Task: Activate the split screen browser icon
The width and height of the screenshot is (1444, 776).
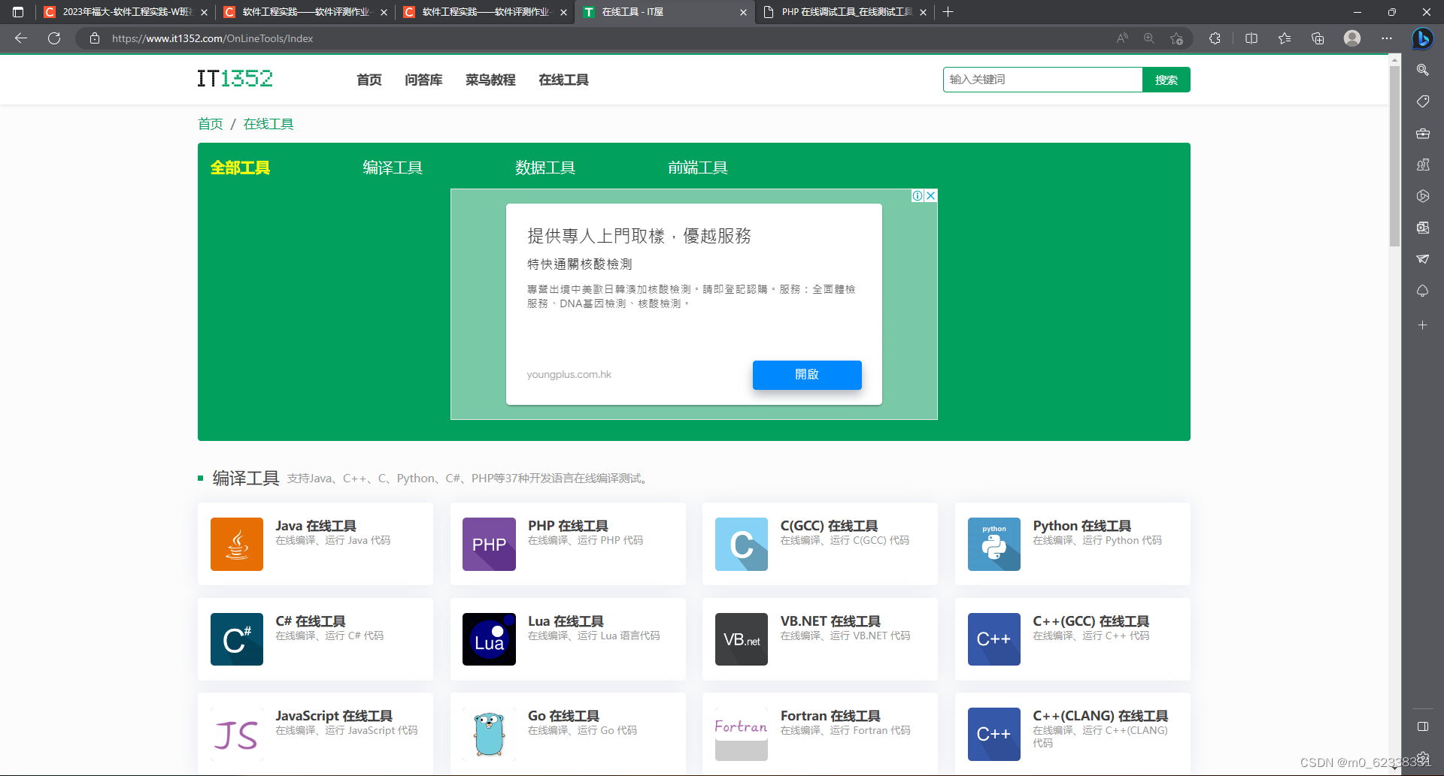Action: [x=1251, y=38]
